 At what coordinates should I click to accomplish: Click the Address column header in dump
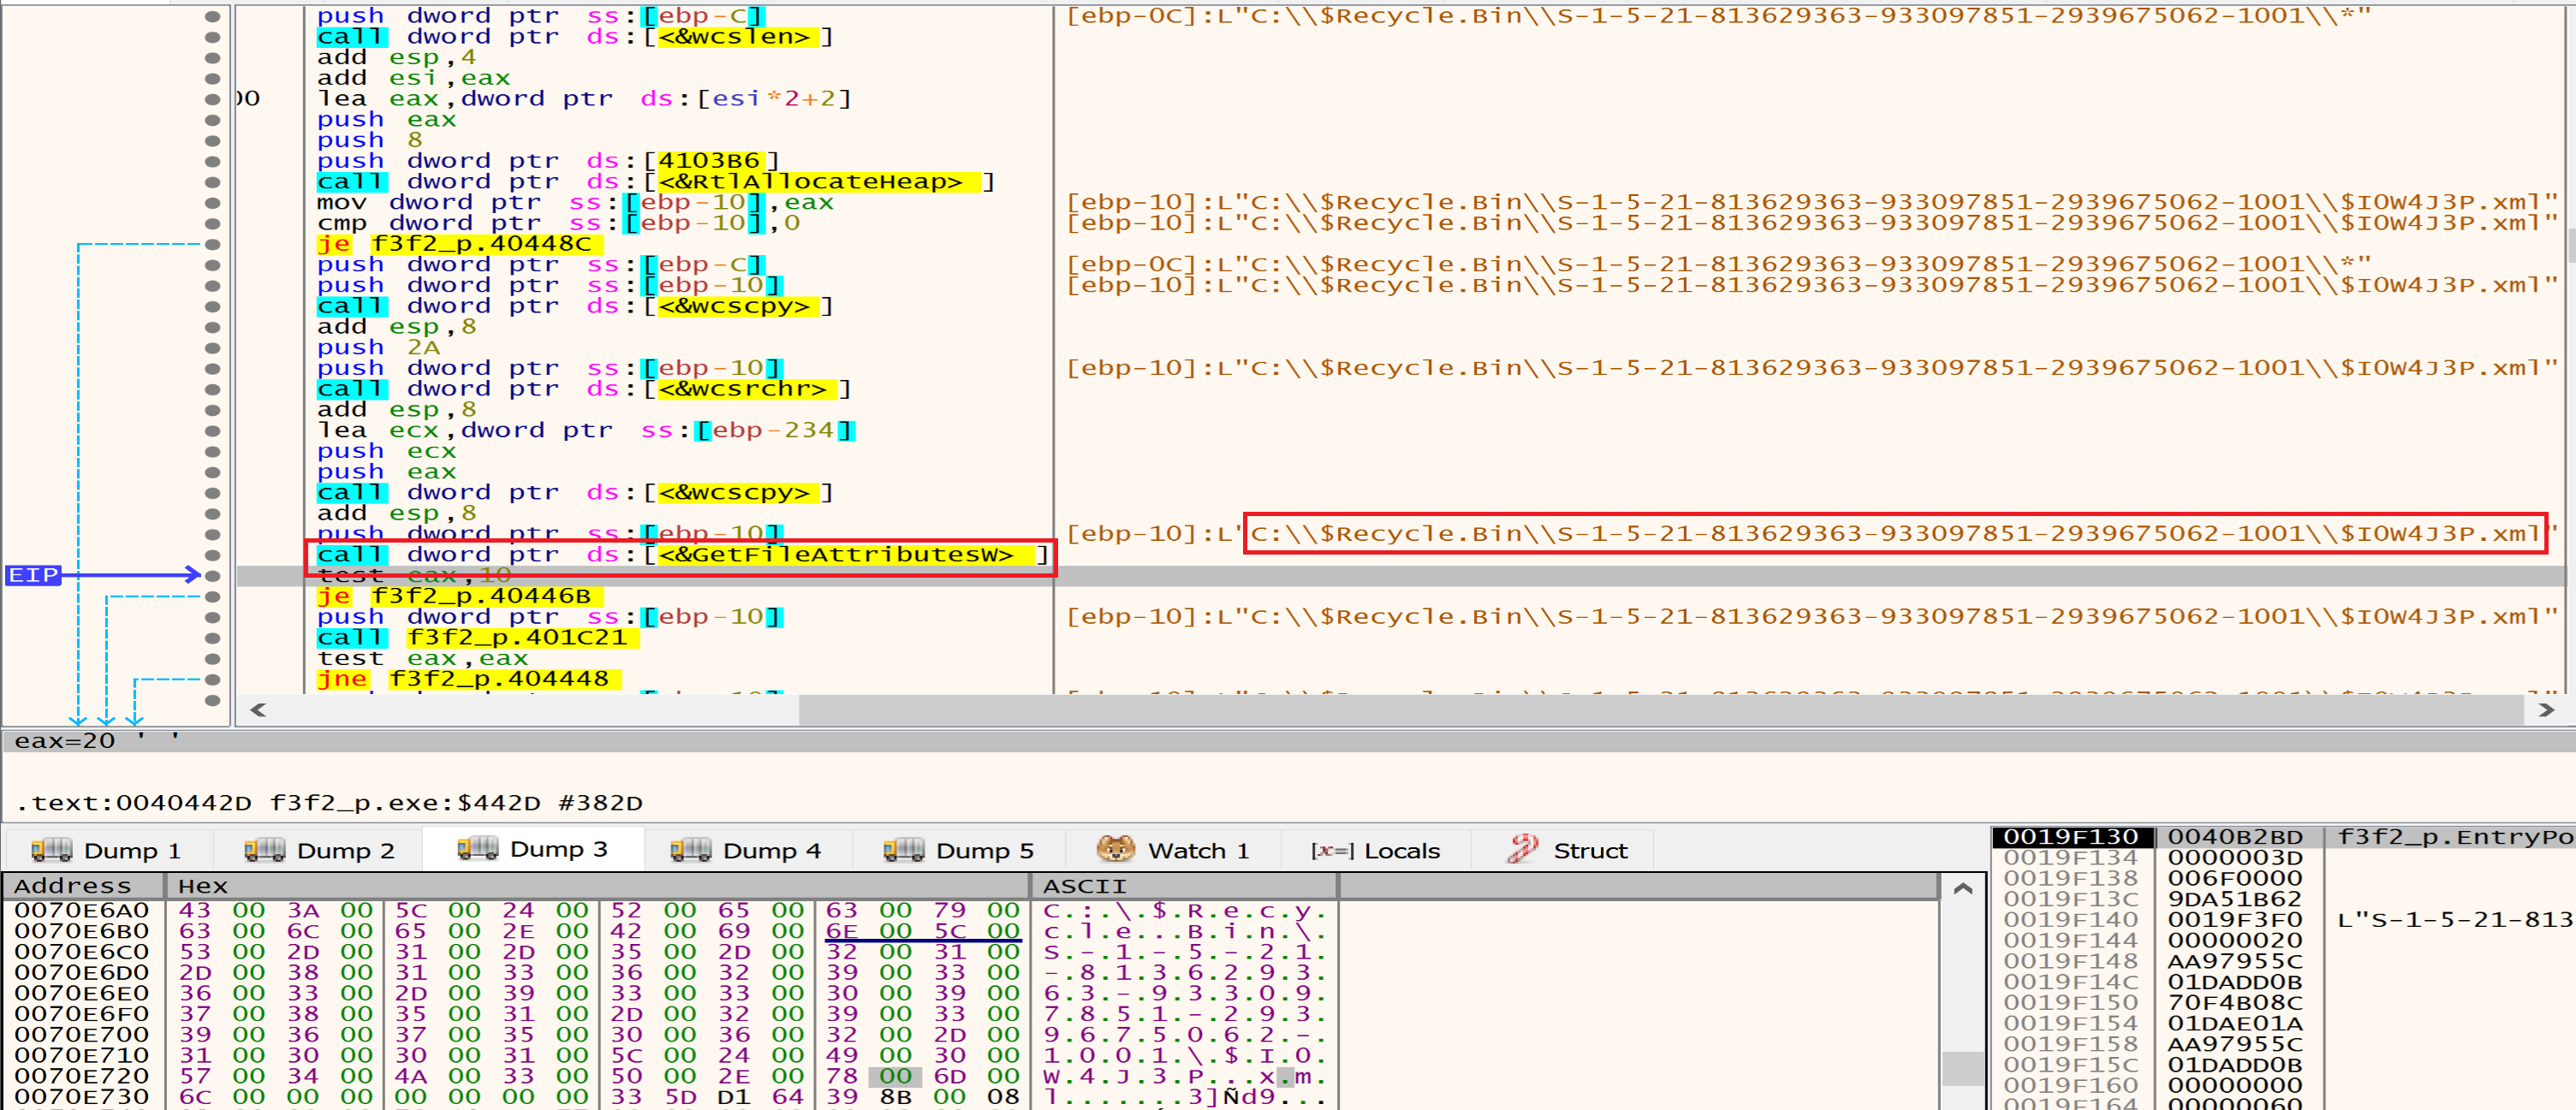[x=73, y=886]
